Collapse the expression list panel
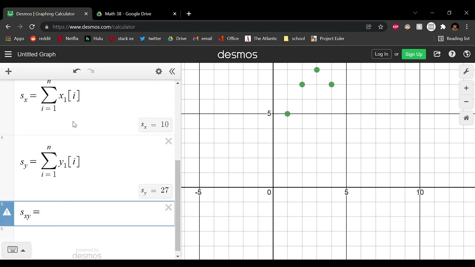Viewport: 475px width, 267px height. click(x=172, y=72)
